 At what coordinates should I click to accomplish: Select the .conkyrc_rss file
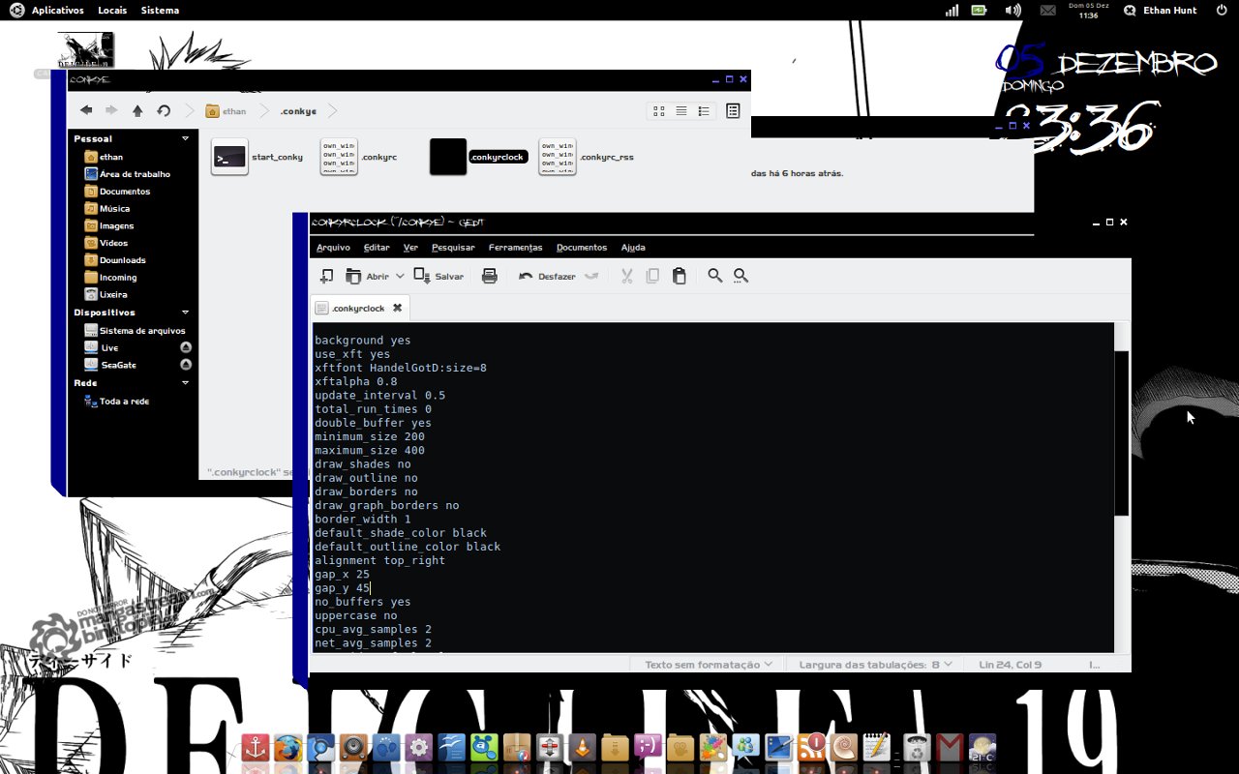(587, 157)
